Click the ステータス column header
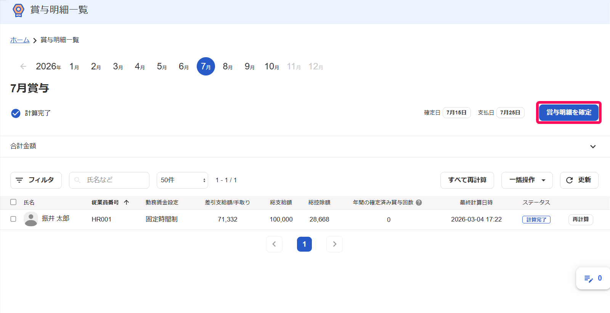610x313 pixels. (x=536, y=202)
